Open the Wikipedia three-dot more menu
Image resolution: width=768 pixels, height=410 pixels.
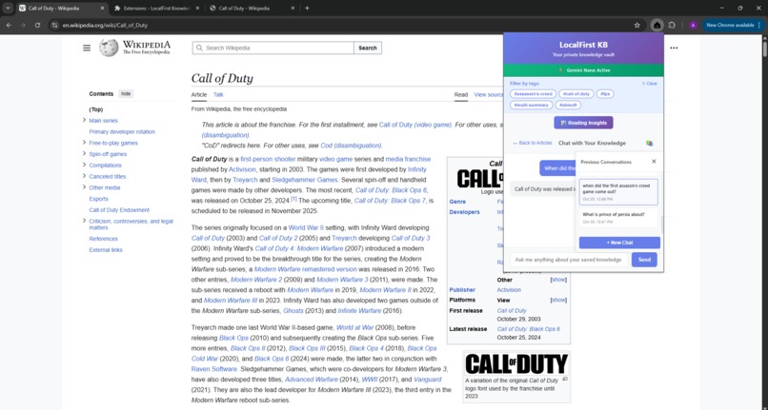tap(674, 48)
